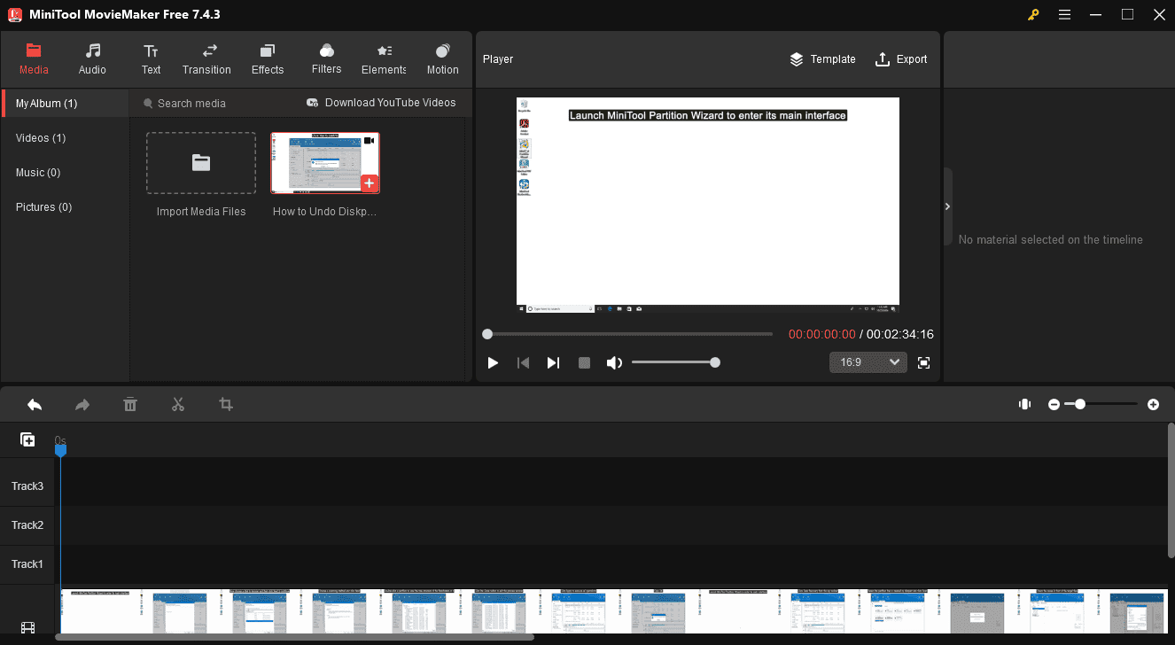Redo the last action
Viewport: 1175px width, 645px height.
82,404
